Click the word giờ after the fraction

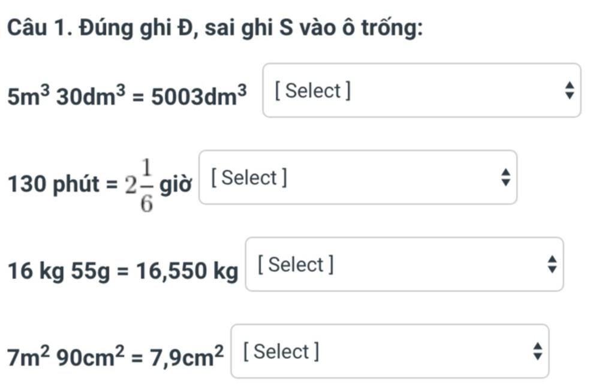point(176,184)
